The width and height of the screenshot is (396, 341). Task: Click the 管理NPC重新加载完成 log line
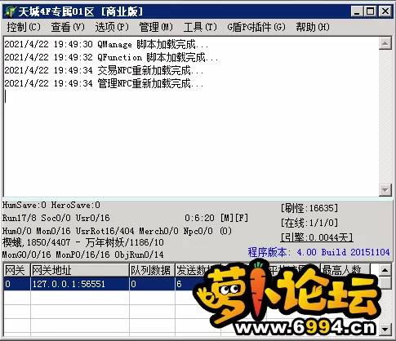click(x=104, y=83)
